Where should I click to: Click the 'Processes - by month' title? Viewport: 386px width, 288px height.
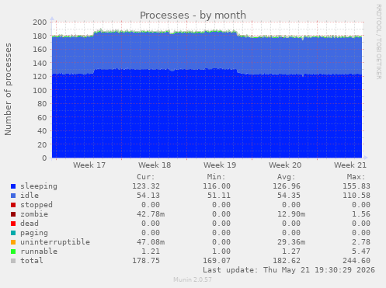click(x=193, y=16)
